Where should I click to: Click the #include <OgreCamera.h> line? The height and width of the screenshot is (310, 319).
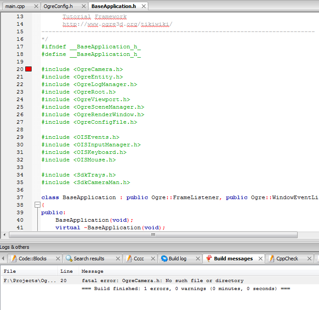coord(82,69)
